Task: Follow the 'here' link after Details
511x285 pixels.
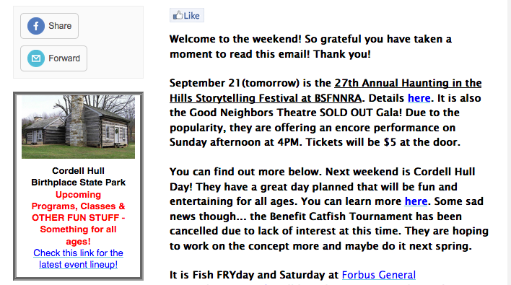Action: point(419,98)
